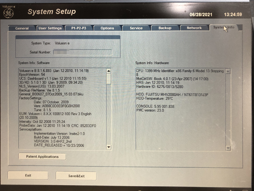Click software info scroll down arrow

pyautogui.click(x=109, y=147)
